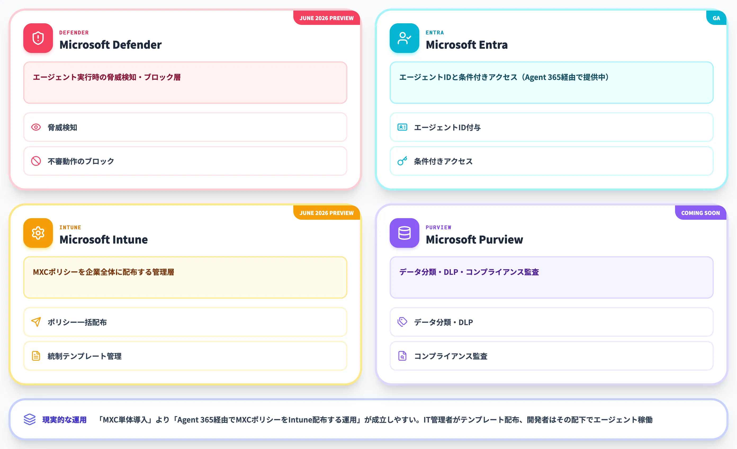Click the small PURVIEW label
Viewport: 737px width, 449px height.
438,227
